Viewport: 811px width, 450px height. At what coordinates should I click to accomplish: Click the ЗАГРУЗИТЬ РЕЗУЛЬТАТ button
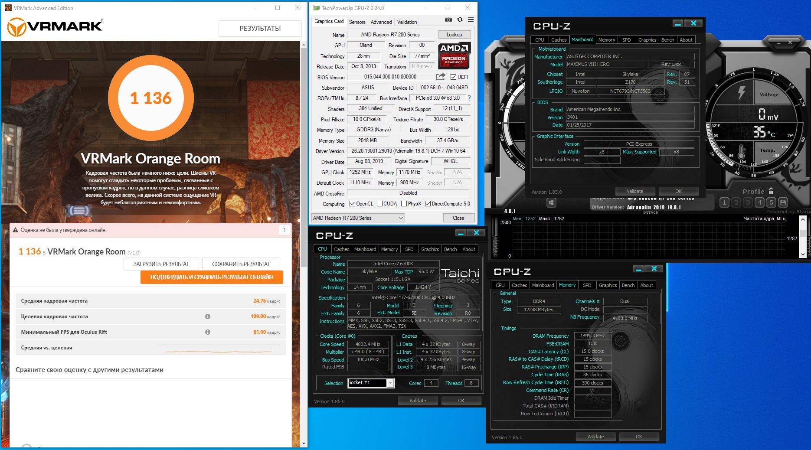click(x=161, y=264)
